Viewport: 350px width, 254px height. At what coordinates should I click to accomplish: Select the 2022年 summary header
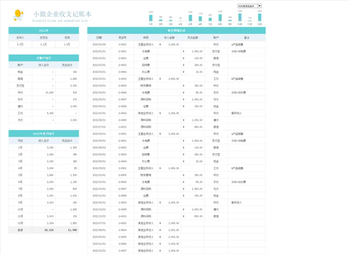click(x=44, y=31)
